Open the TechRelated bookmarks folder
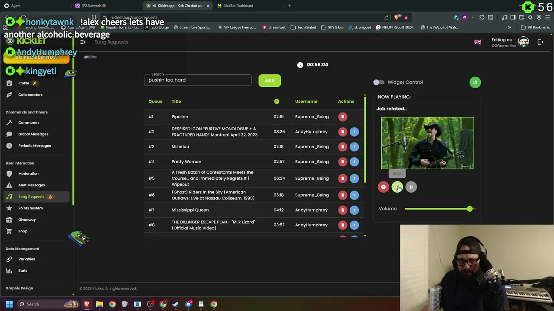554x311 pixels. click(x=303, y=27)
